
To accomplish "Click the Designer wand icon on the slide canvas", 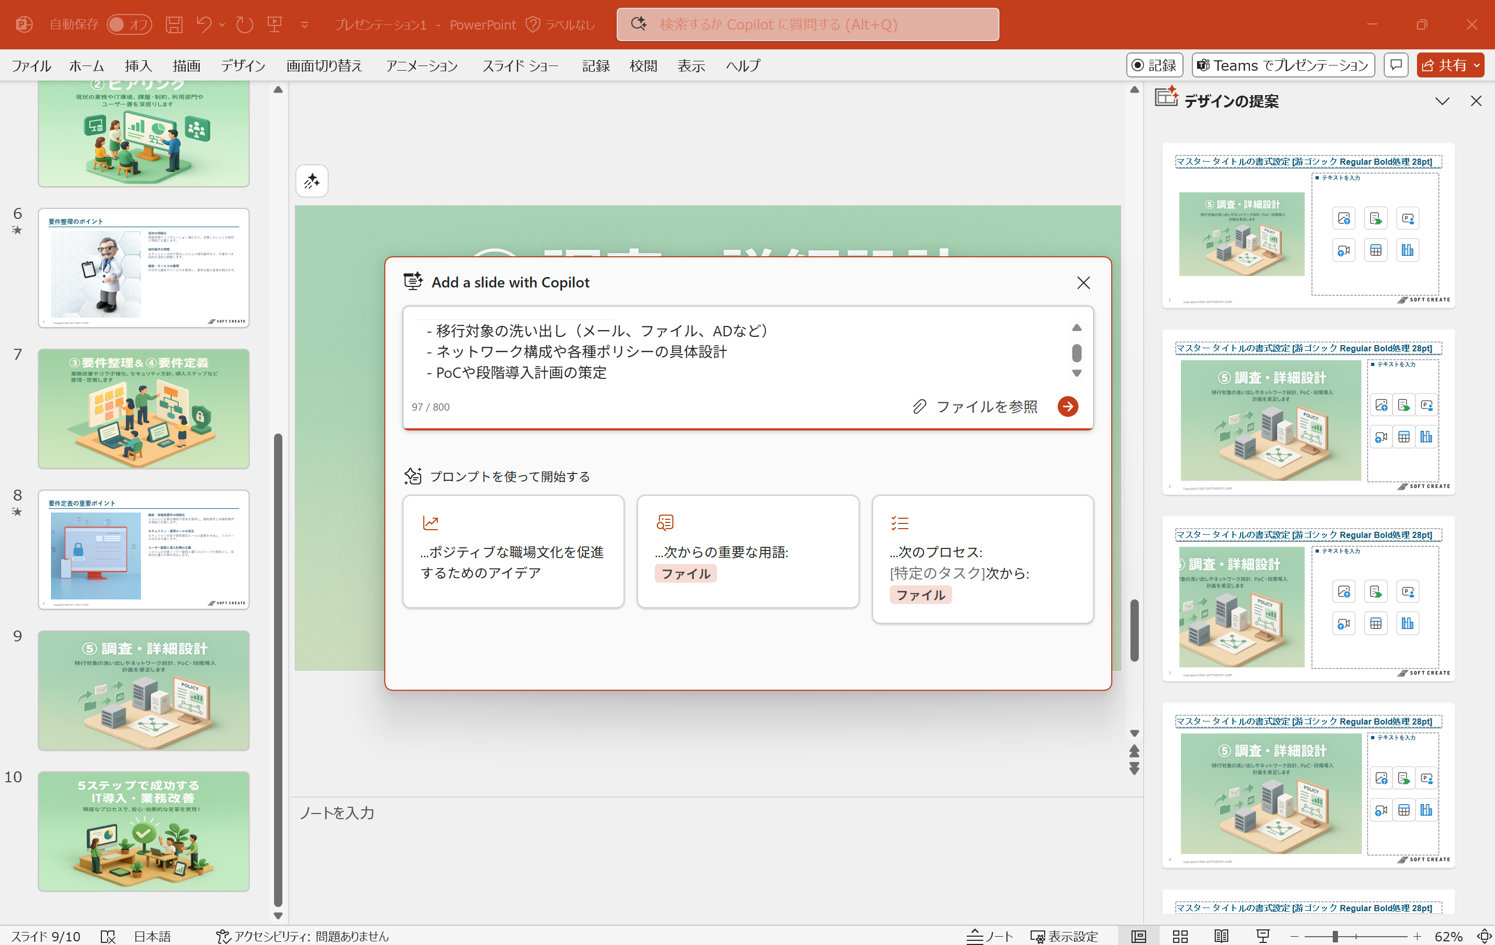I will tap(311, 180).
